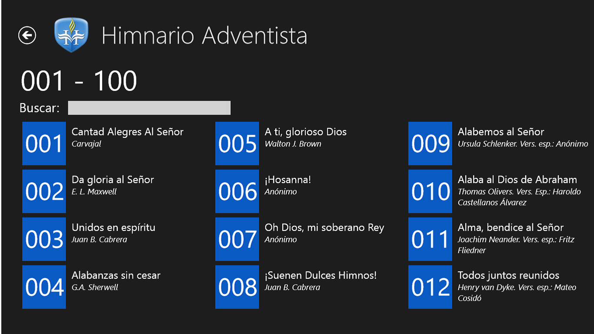Click the 001 - 100 range heading
The width and height of the screenshot is (594, 334).
79,81
